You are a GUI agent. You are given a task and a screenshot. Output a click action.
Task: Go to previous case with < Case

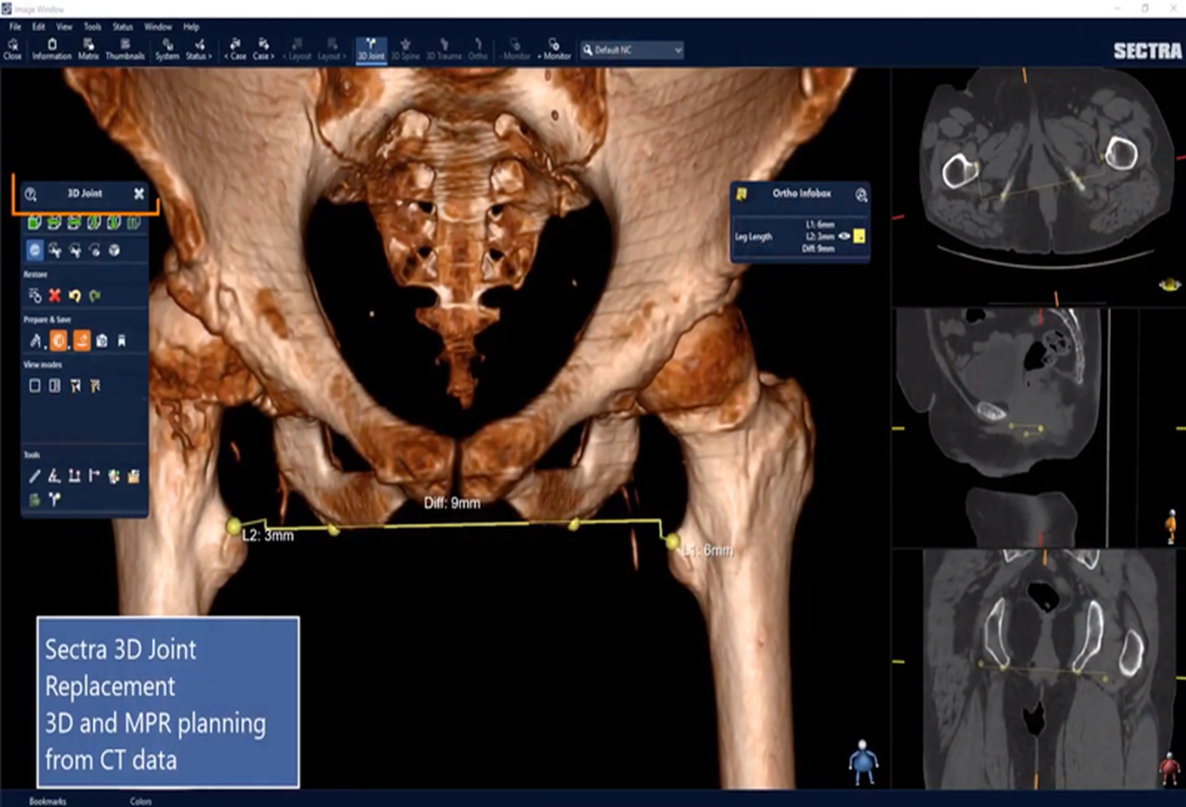235,49
